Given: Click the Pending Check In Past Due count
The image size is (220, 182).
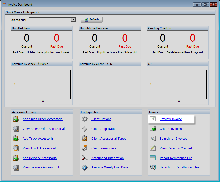Looking at the screenshot, I should (193, 38).
